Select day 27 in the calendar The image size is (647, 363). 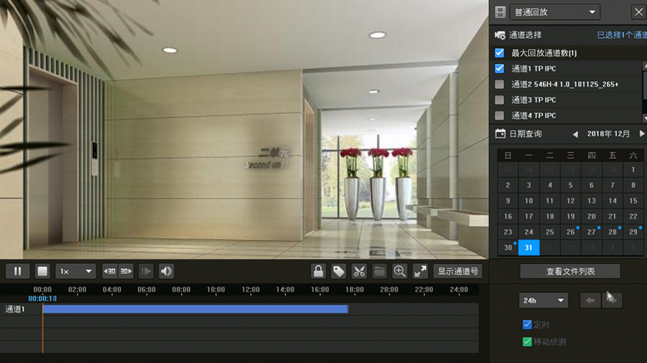[591, 232]
